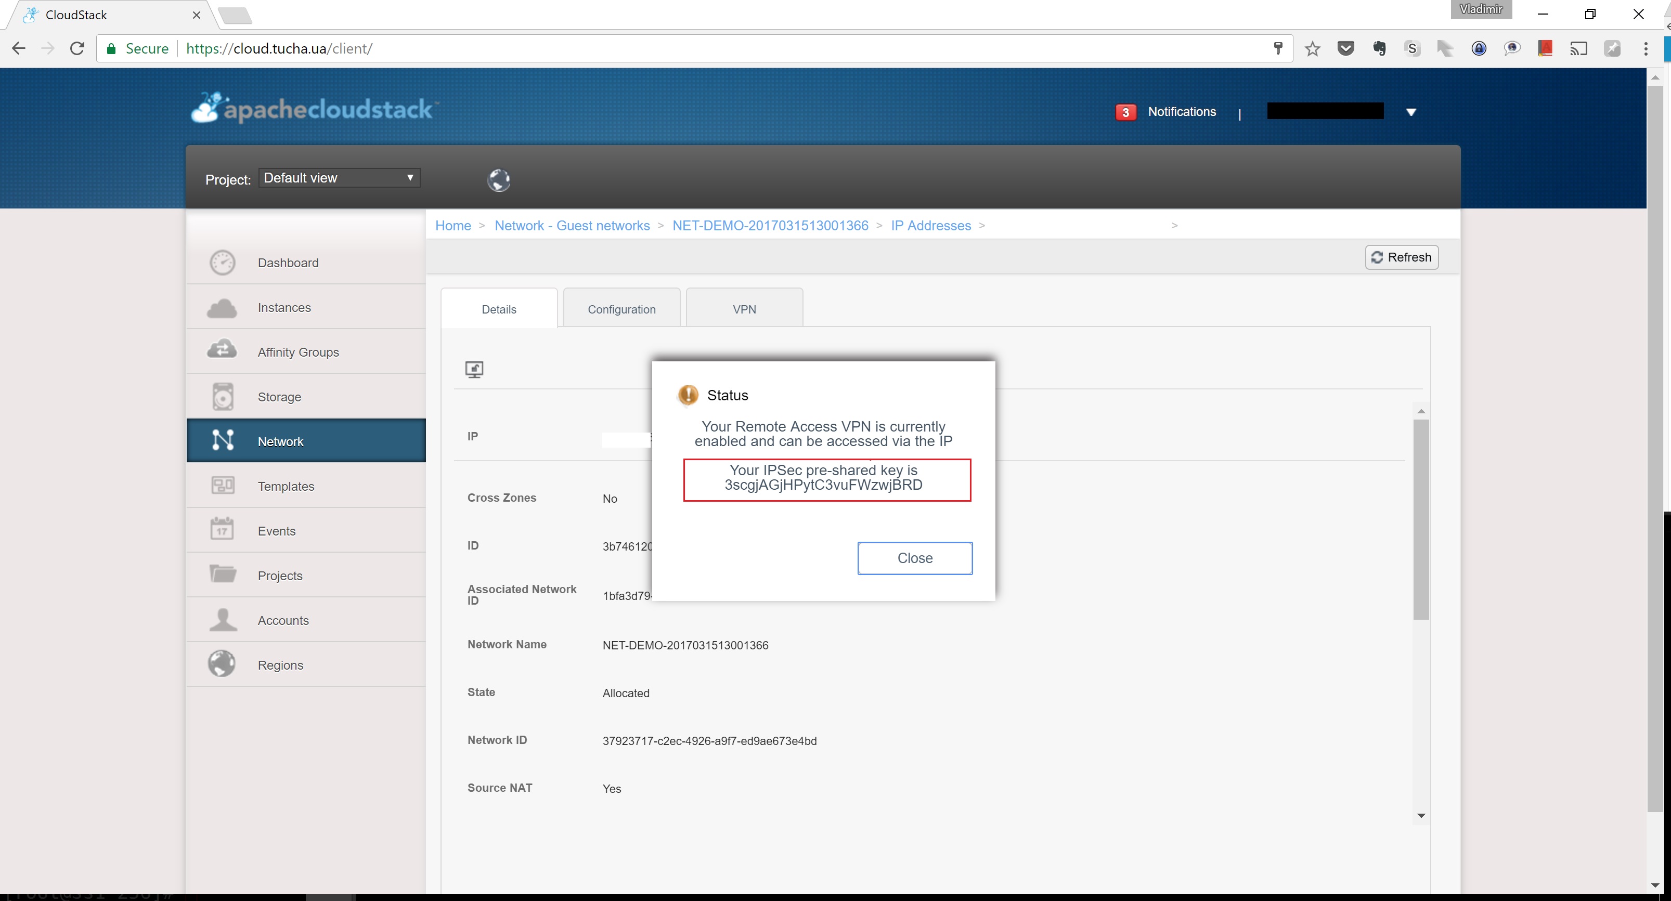This screenshot has width=1671, height=901.
Task: Click the saved password key icon
Action: (x=1278, y=49)
